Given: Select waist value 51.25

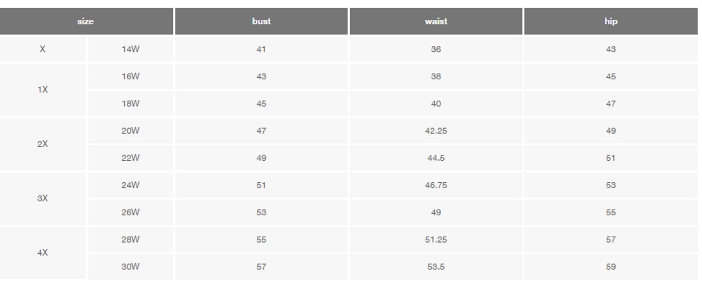Looking at the screenshot, I should pyautogui.click(x=436, y=240).
